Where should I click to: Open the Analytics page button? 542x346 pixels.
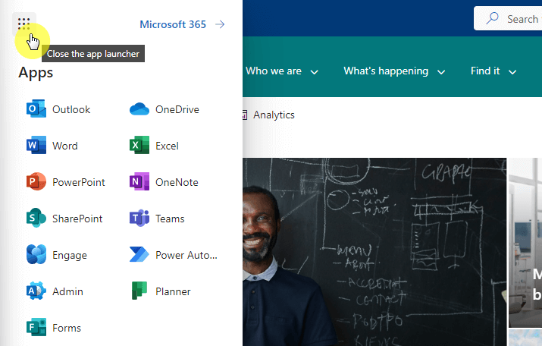(x=268, y=115)
